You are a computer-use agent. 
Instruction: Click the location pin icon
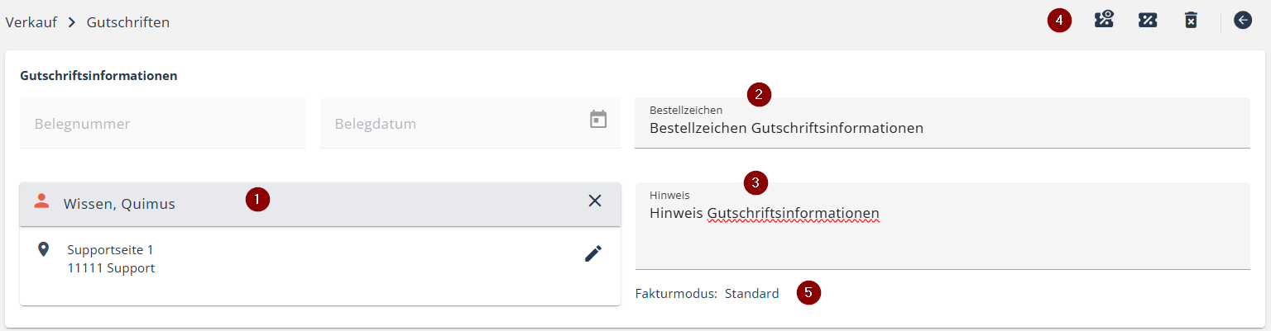click(44, 248)
